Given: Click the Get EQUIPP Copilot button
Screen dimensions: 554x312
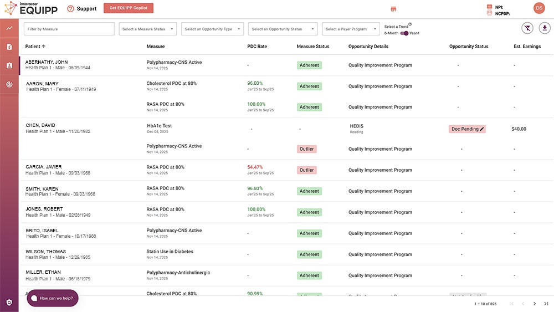Looking at the screenshot, I should tap(129, 8).
